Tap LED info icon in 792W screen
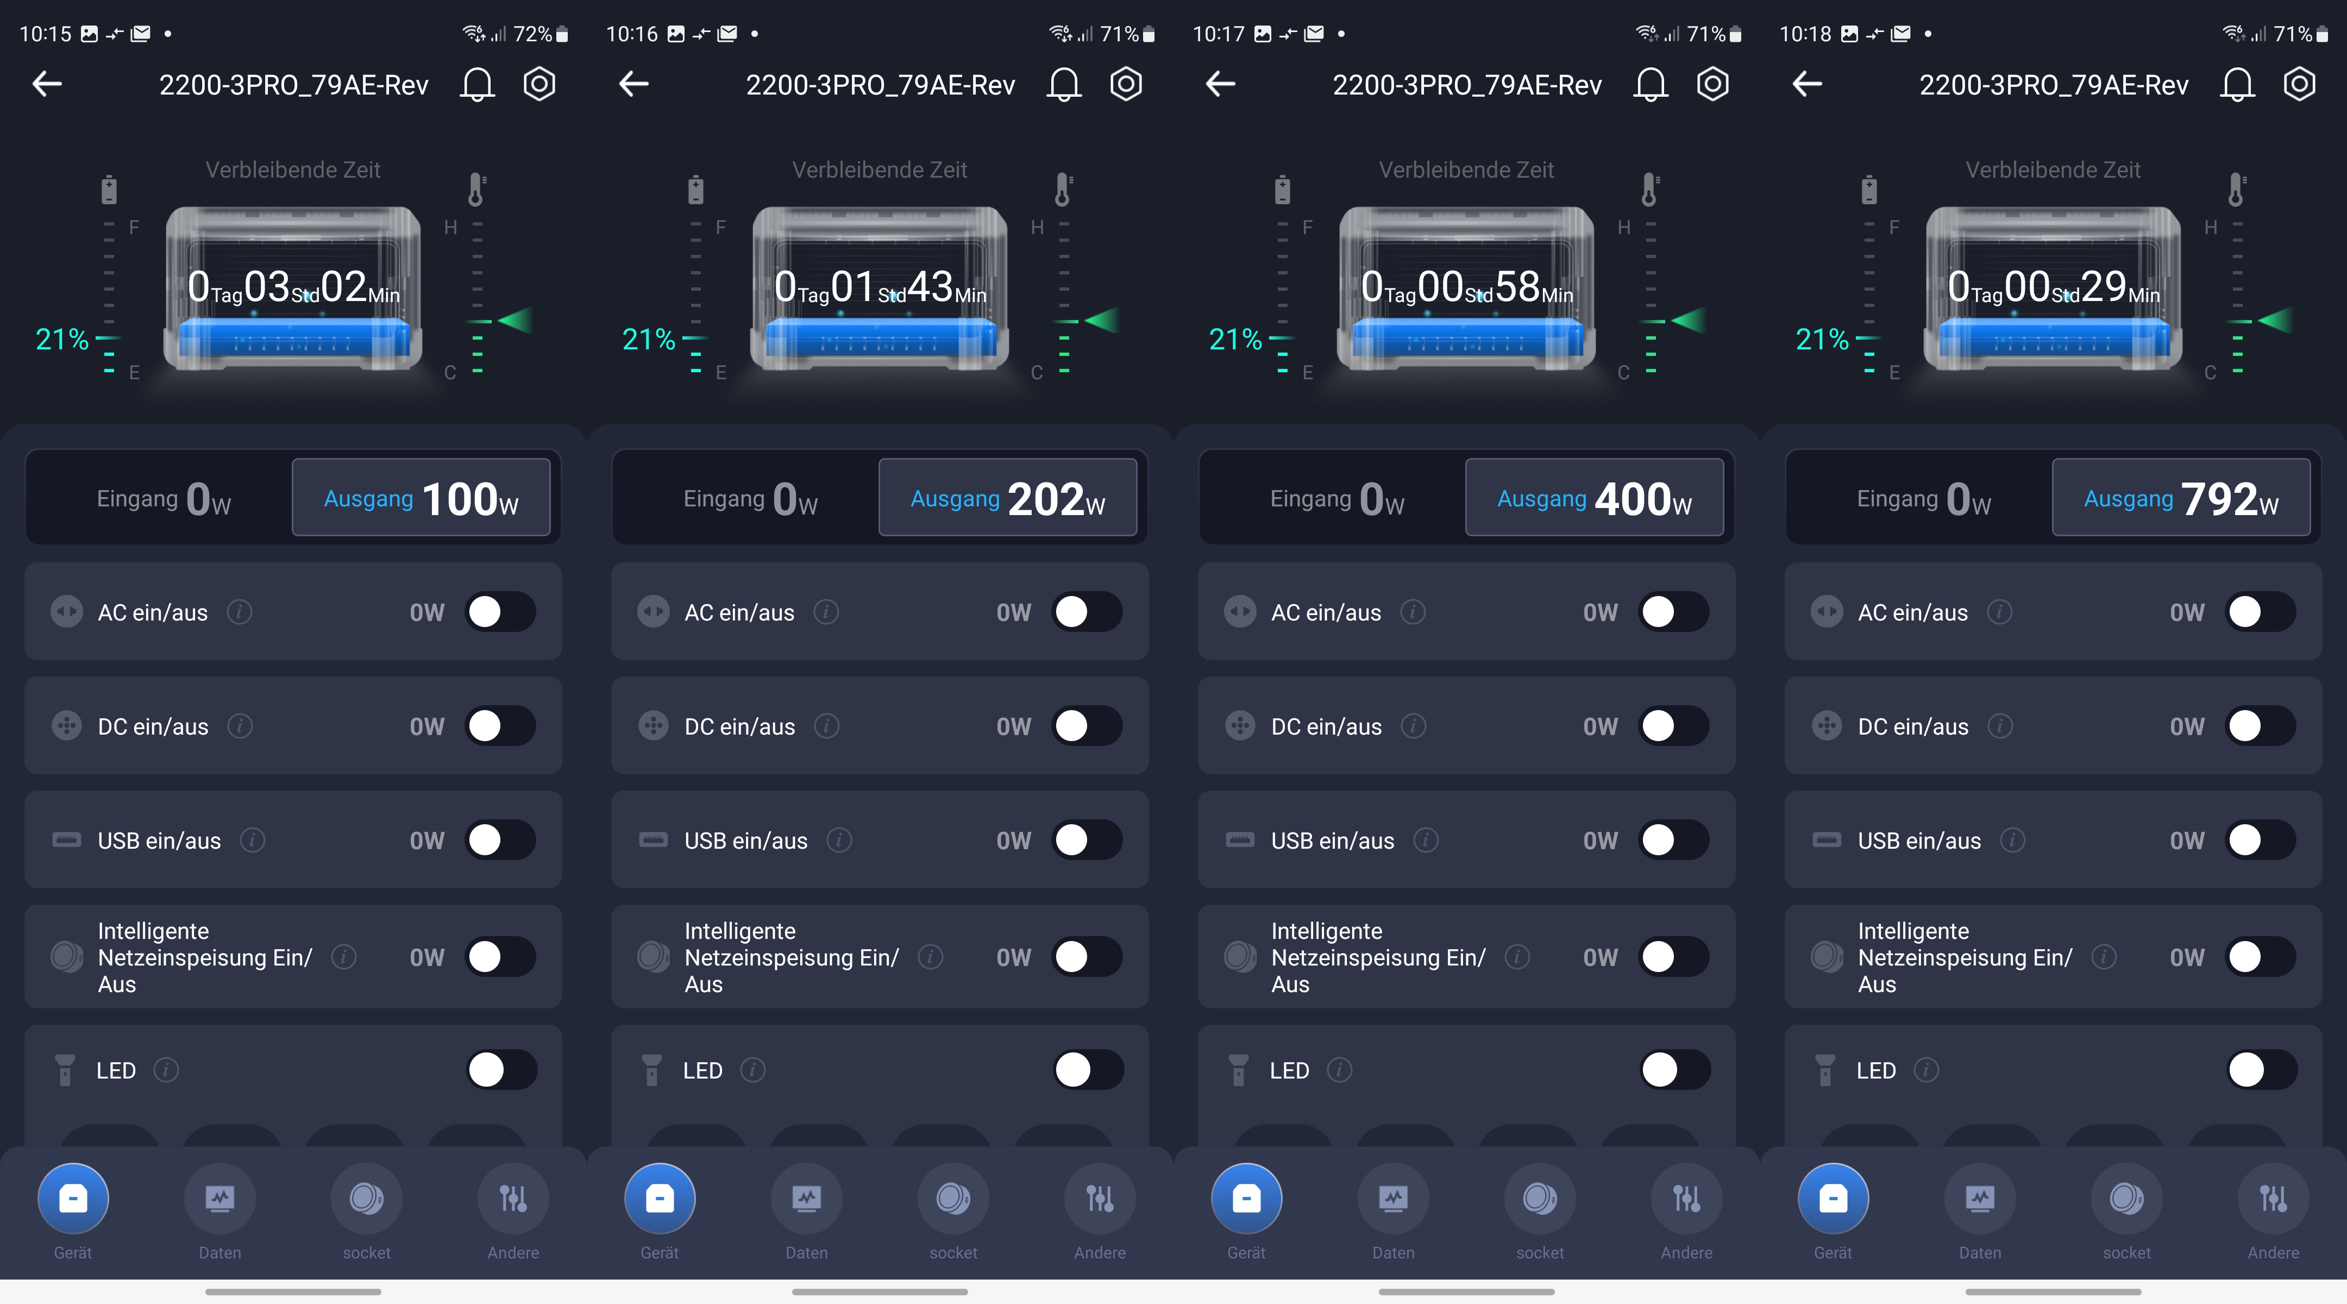The height and width of the screenshot is (1304, 2347). click(x=1926, y=1070)
